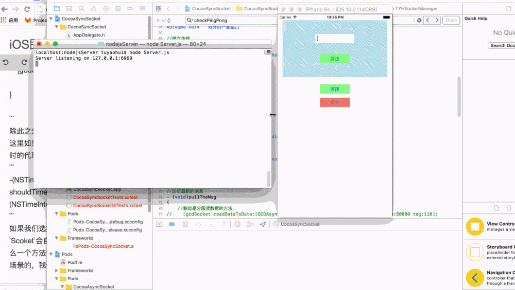Screen dimensions: 515x290
Task: Select CocoaSyncSocketTests.xctest in the navigator
Action: pos(105,197)
